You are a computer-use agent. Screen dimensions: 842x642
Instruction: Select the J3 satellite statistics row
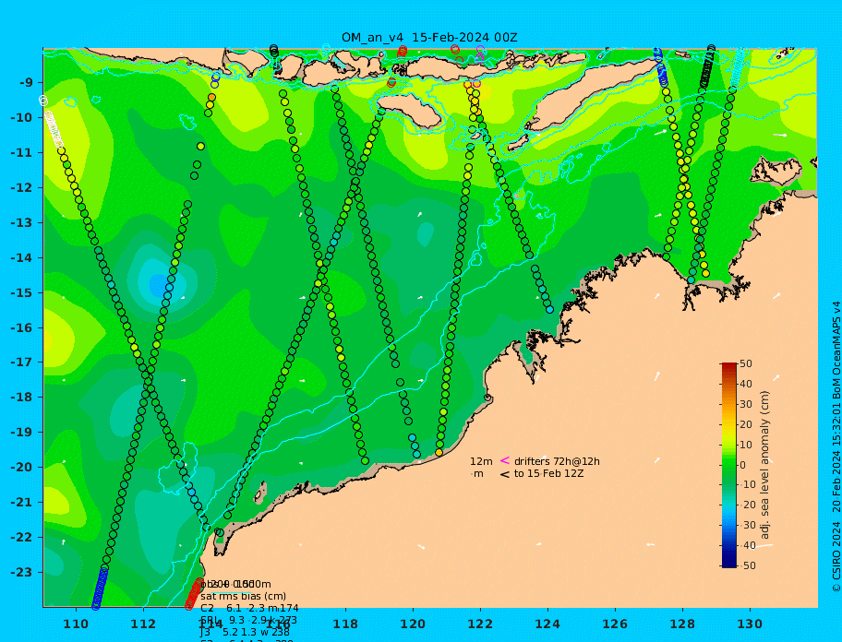tap(245, 633)
